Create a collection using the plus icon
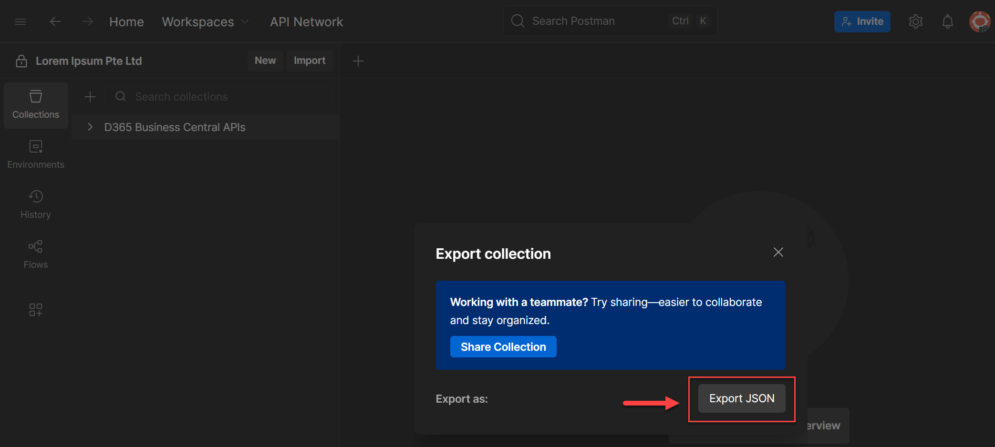 coord(90,96)
